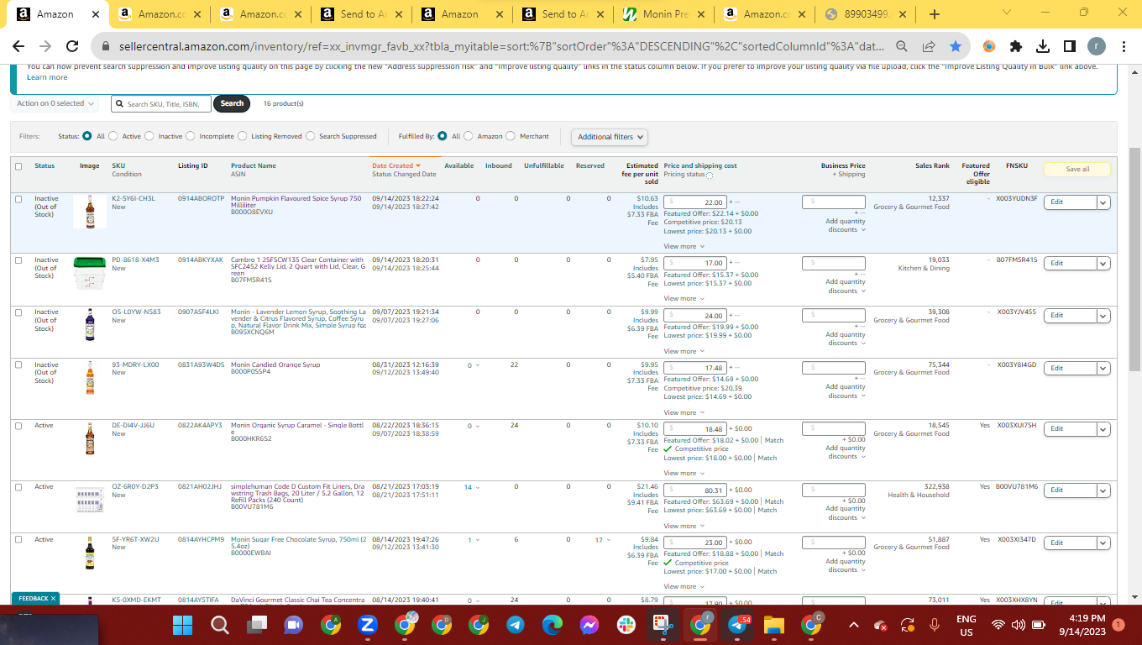The image size is (1142, 645).
Task: Open Chrome three-dot menu
Action: click(1124, 46)
